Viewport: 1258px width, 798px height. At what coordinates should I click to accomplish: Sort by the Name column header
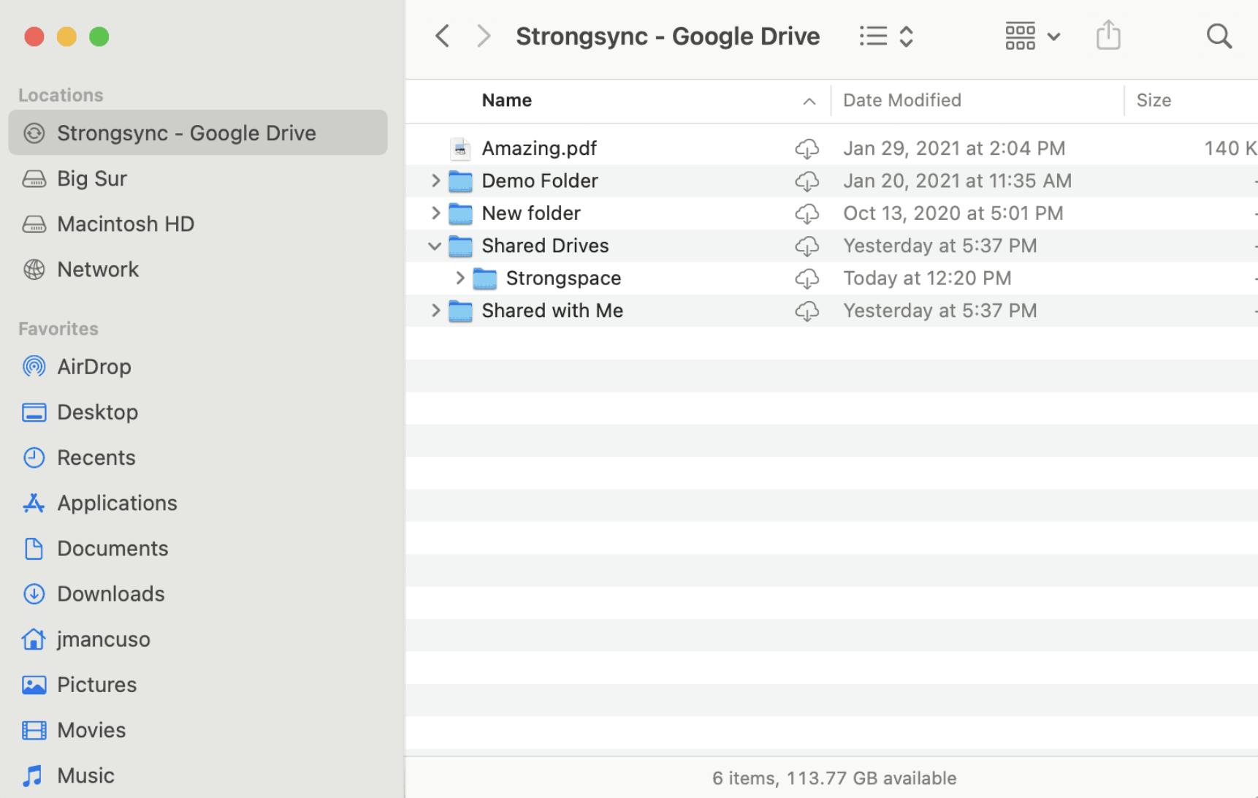pos(506,100)
